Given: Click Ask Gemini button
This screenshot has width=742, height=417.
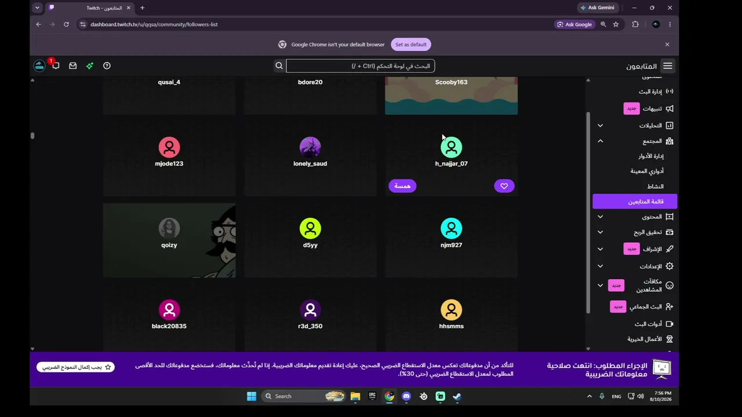Looking at the screenshot, I should click(597, 8).
